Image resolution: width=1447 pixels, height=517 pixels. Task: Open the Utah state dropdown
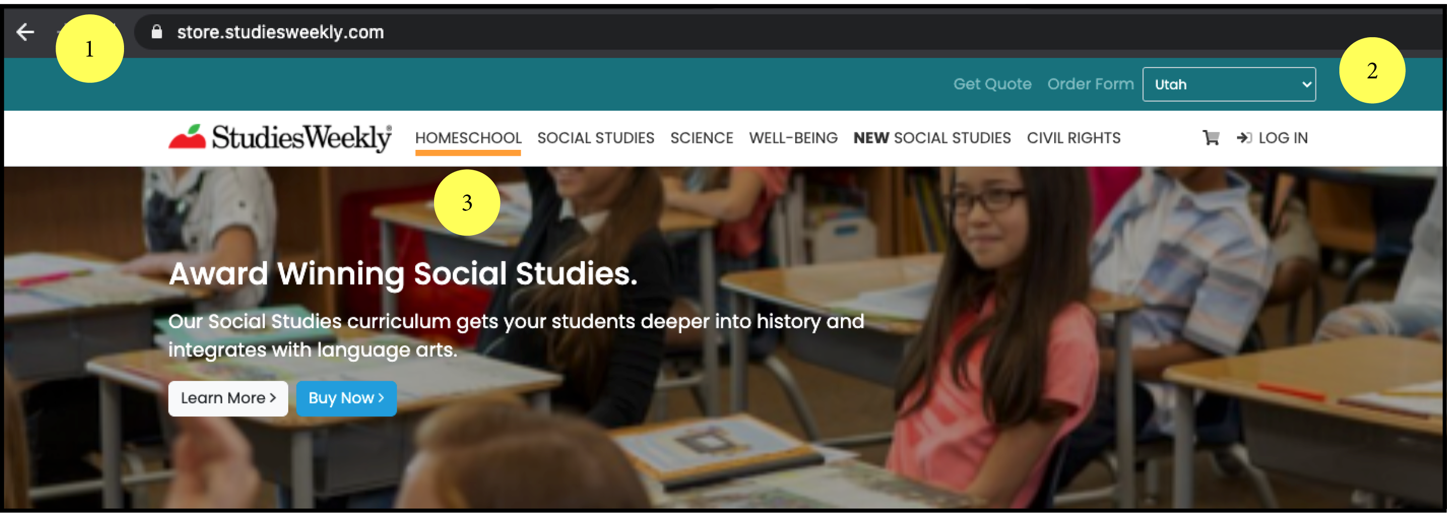coord(1229,84)
